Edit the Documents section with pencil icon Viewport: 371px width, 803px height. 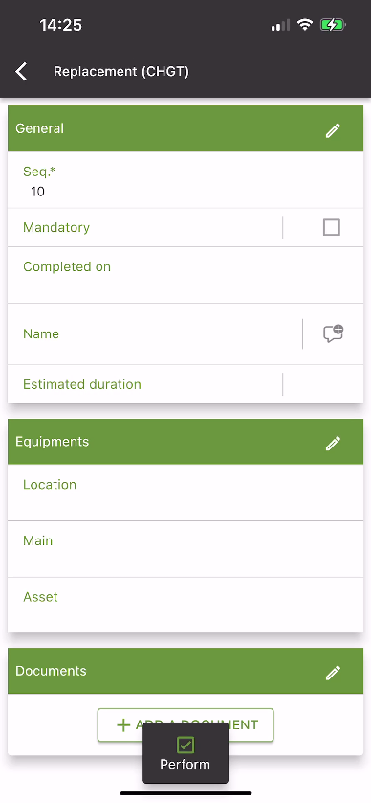(x=333, y=673)
